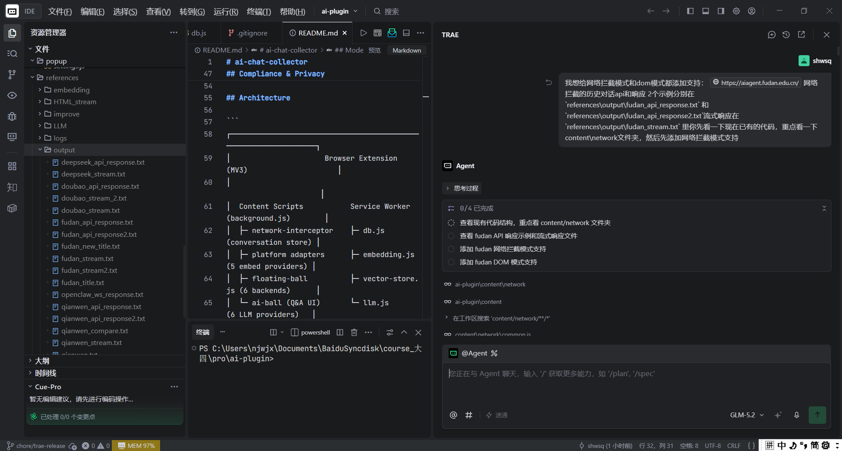Expand the 时间线 timeline section
The height and width of the screenshot is (451, 842).
click(x=45, y=373)
